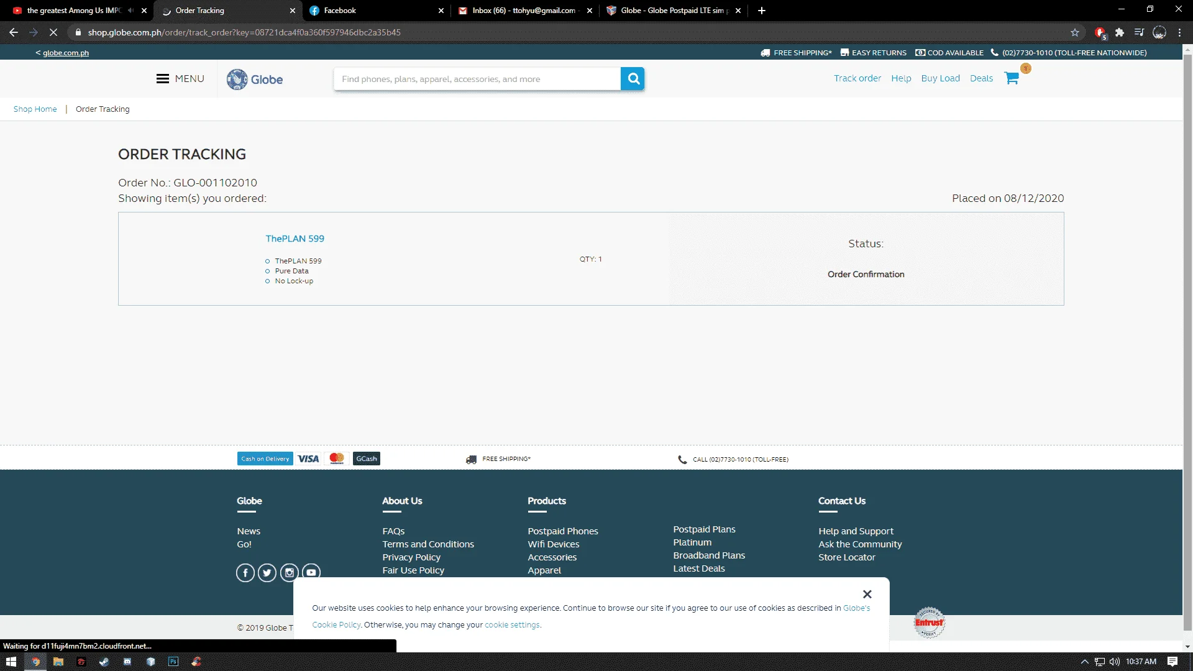Open a new browser tab
The height and width of the screenshot is (671, 1193).
tap(762, 11)
